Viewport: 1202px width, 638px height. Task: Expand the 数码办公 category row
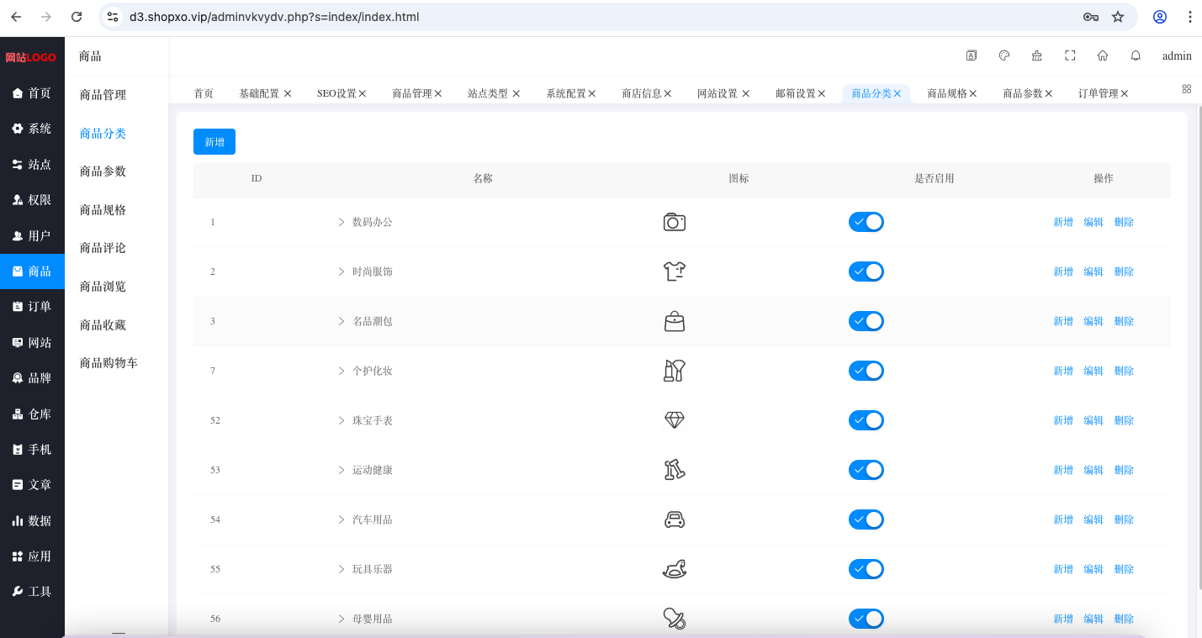tap(342, 222)
